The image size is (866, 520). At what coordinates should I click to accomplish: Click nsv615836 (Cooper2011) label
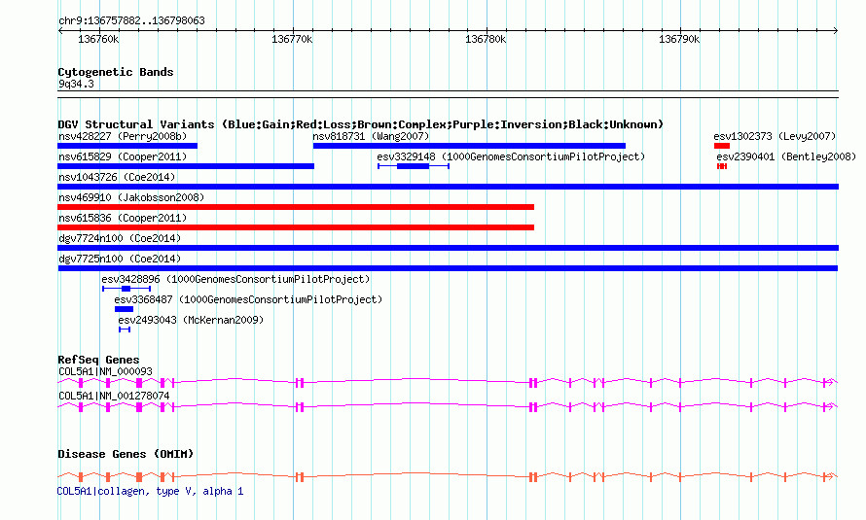(x=123, y=218)
